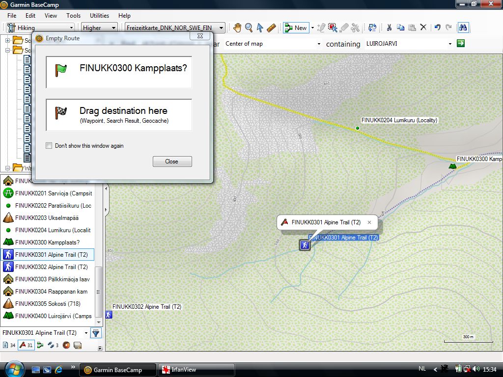The width and height of the screenshot is (503, 377).
Task: Click the Undo arrow in toolbar
Action: (x=437, y=28)
